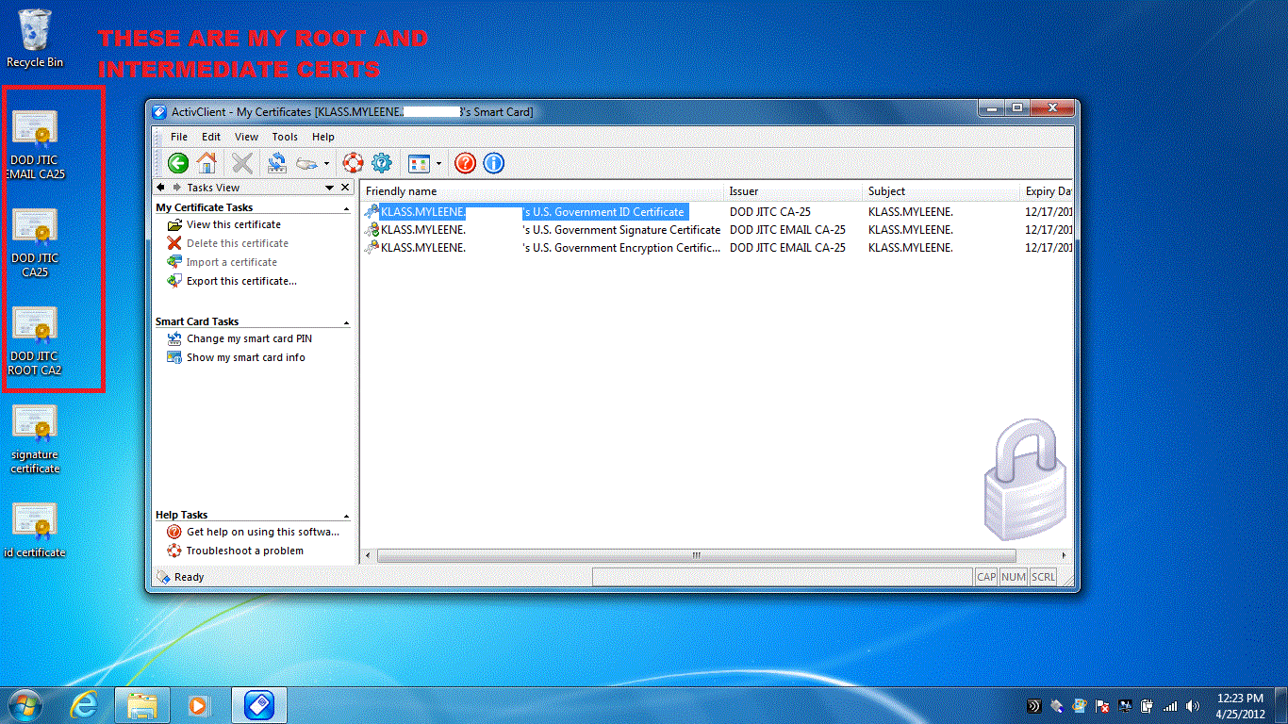
Task: Click the lifebuoy troubleshooting toolbar icon
Action: point(353,163)
